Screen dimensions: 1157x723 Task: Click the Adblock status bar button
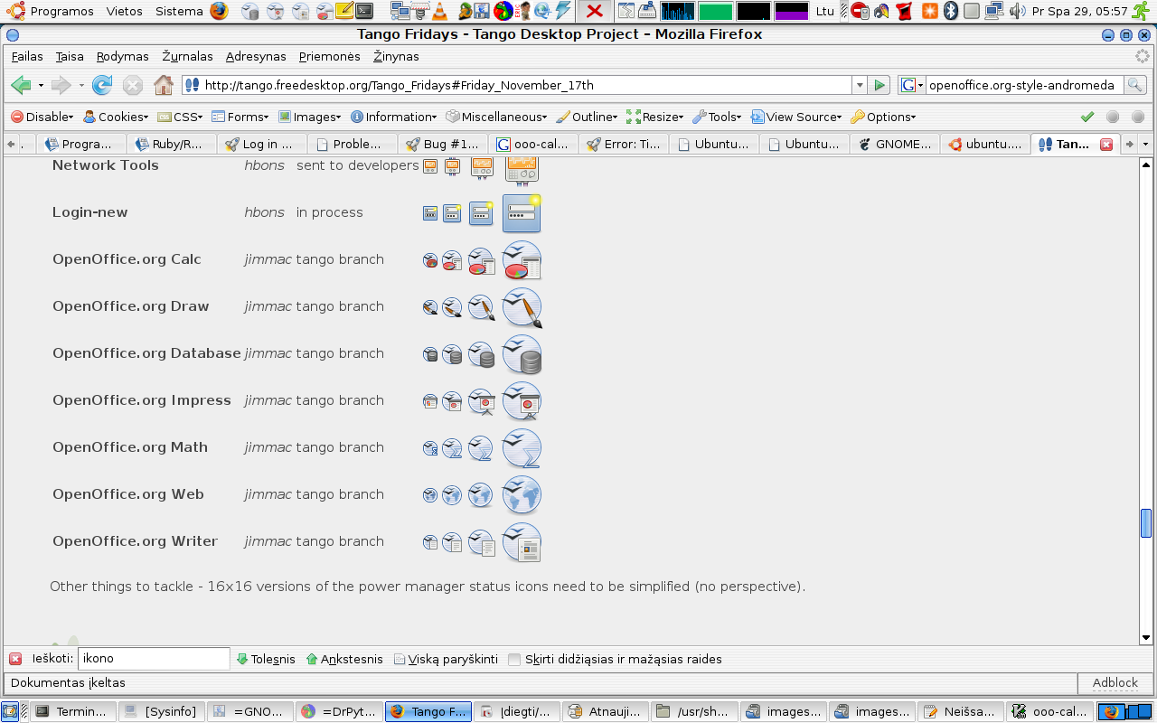pyautogui.click(x=1115, y=683)
